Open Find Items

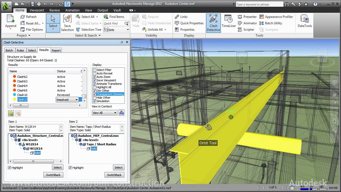(x=114, y=17)
